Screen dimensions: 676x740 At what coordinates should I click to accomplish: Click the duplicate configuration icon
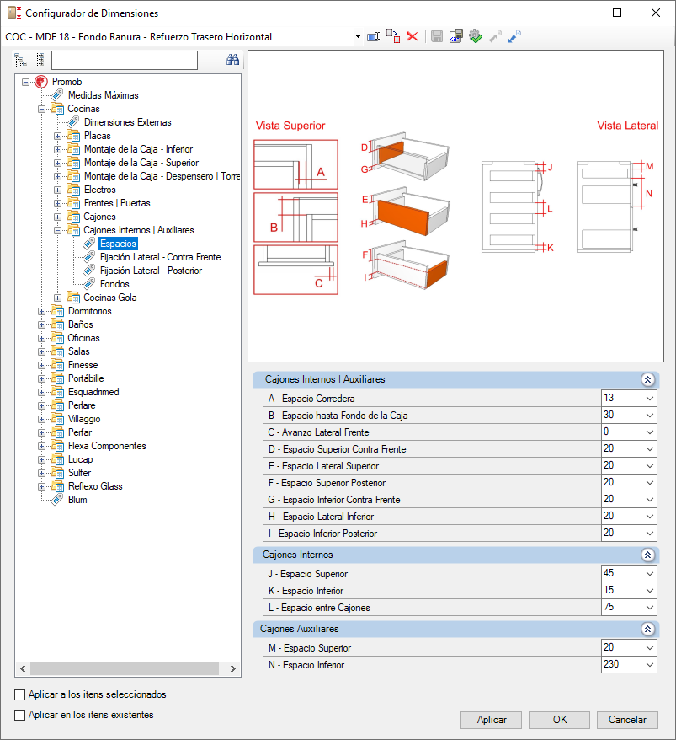393,36
